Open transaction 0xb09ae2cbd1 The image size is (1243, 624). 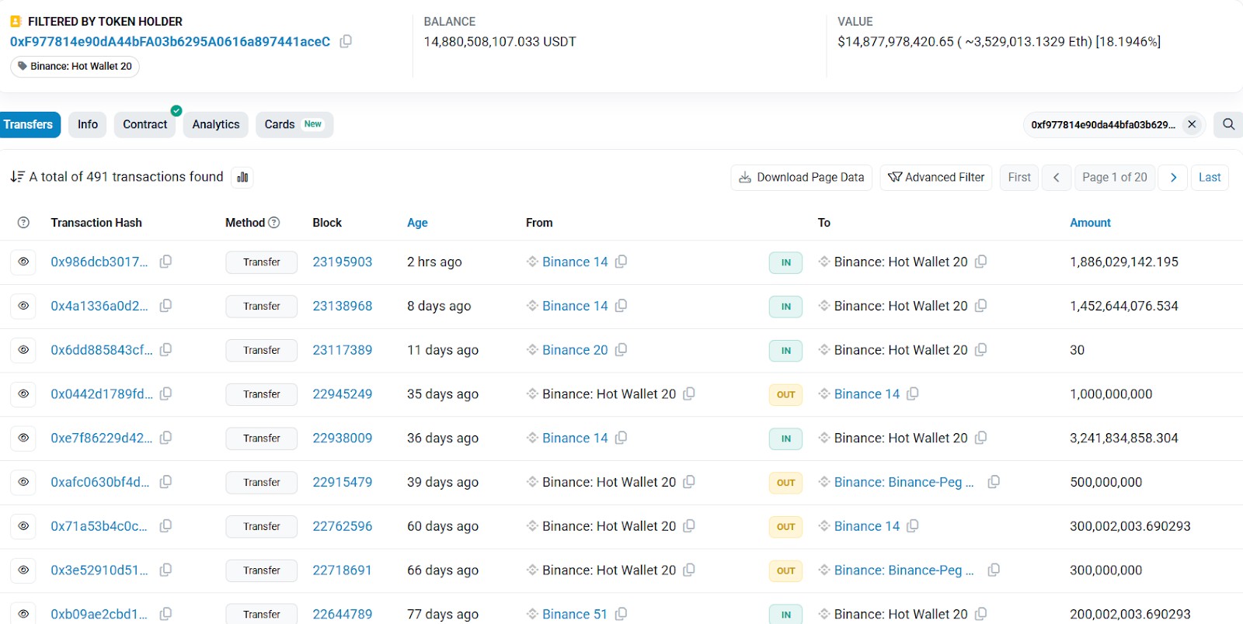pos(99,615)
